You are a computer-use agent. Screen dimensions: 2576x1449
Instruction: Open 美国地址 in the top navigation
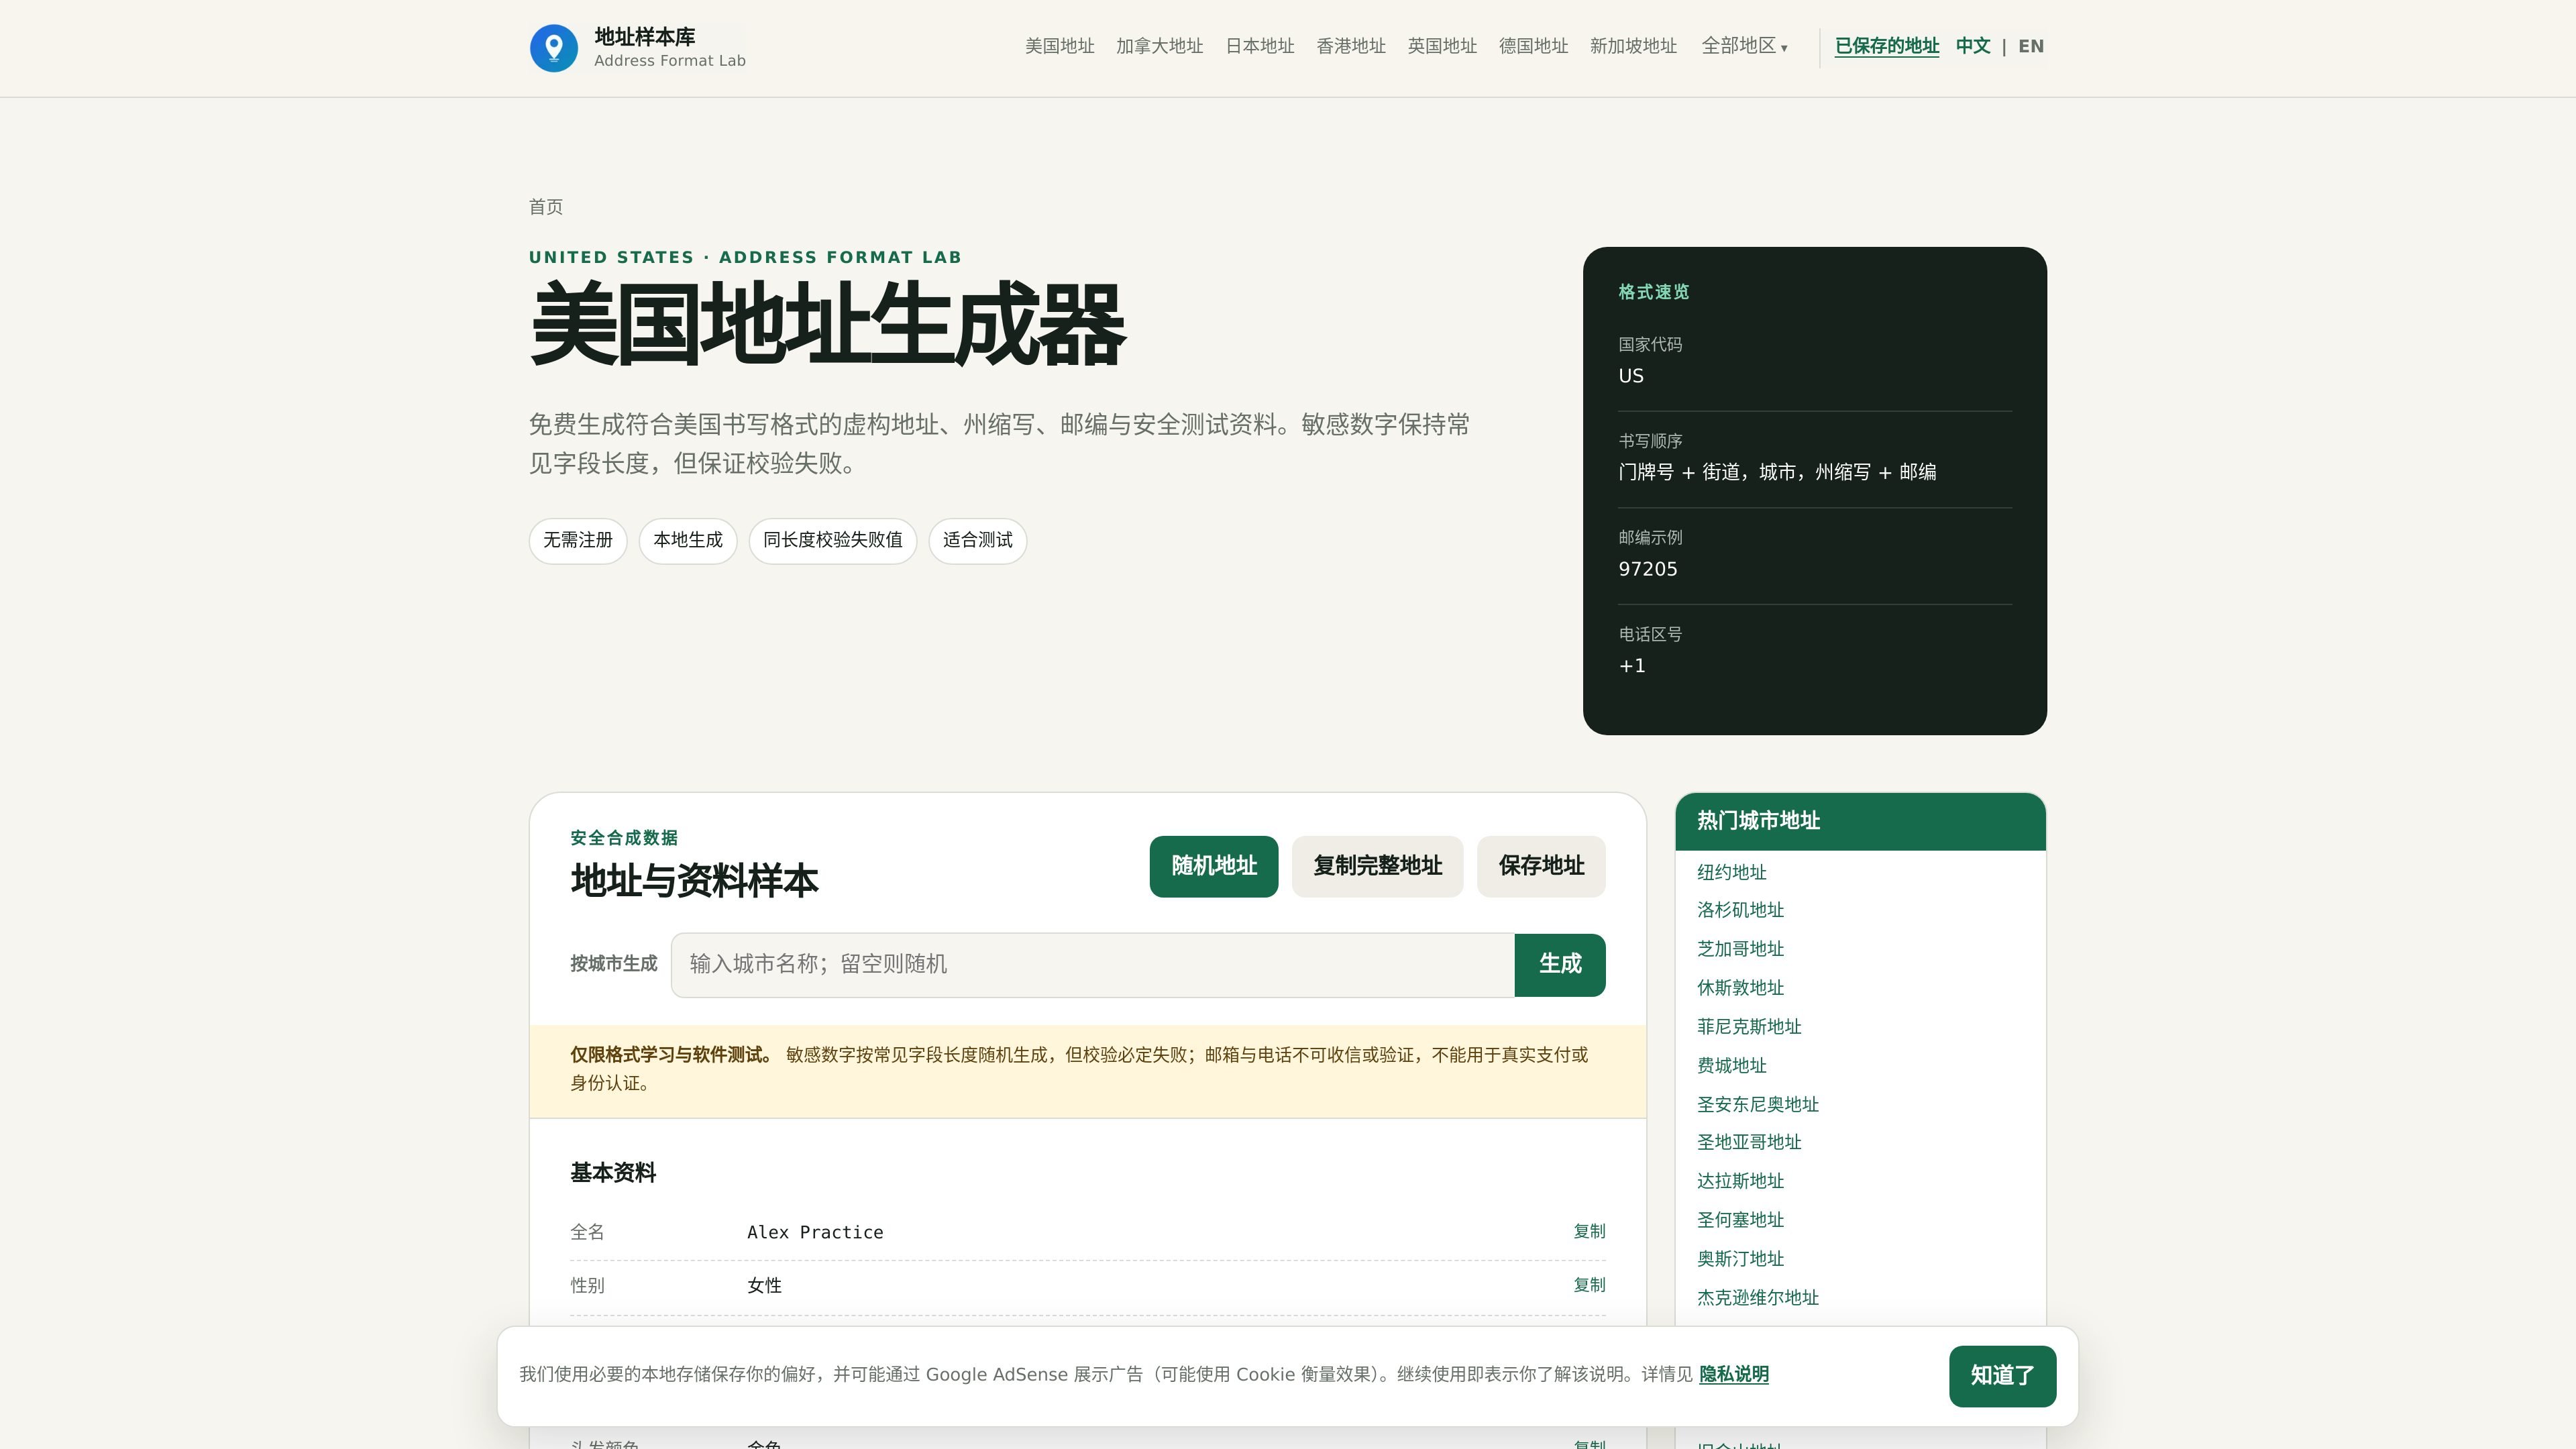click(x=1059, y=46)
